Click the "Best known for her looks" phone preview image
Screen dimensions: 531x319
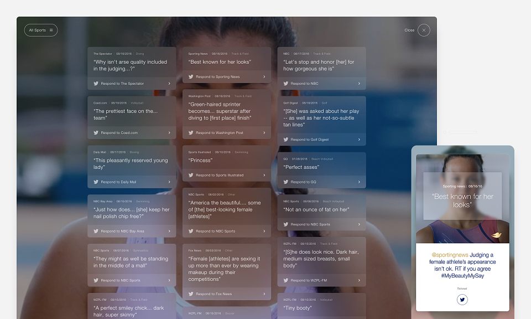[462, 199]
